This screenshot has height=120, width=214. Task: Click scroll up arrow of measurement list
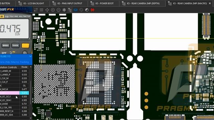[x=31, y=67]
